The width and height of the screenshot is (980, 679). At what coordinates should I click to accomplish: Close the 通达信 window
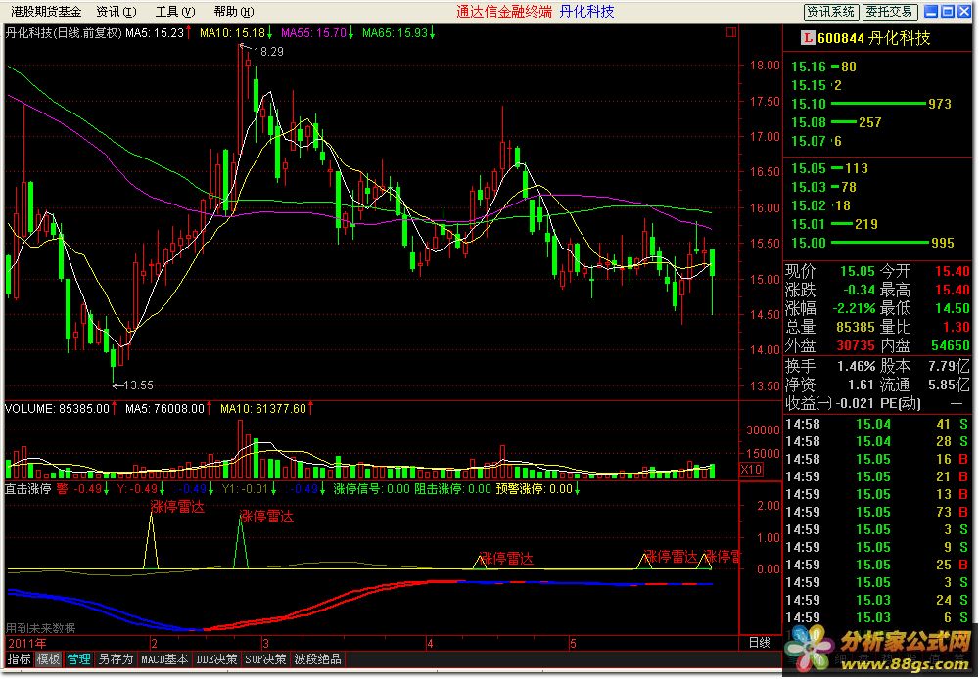[x=964, y=11]
